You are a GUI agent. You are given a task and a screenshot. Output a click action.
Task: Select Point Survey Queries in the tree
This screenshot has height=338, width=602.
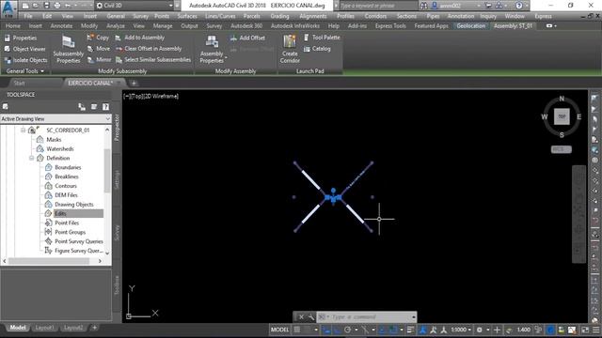(79, 241)
